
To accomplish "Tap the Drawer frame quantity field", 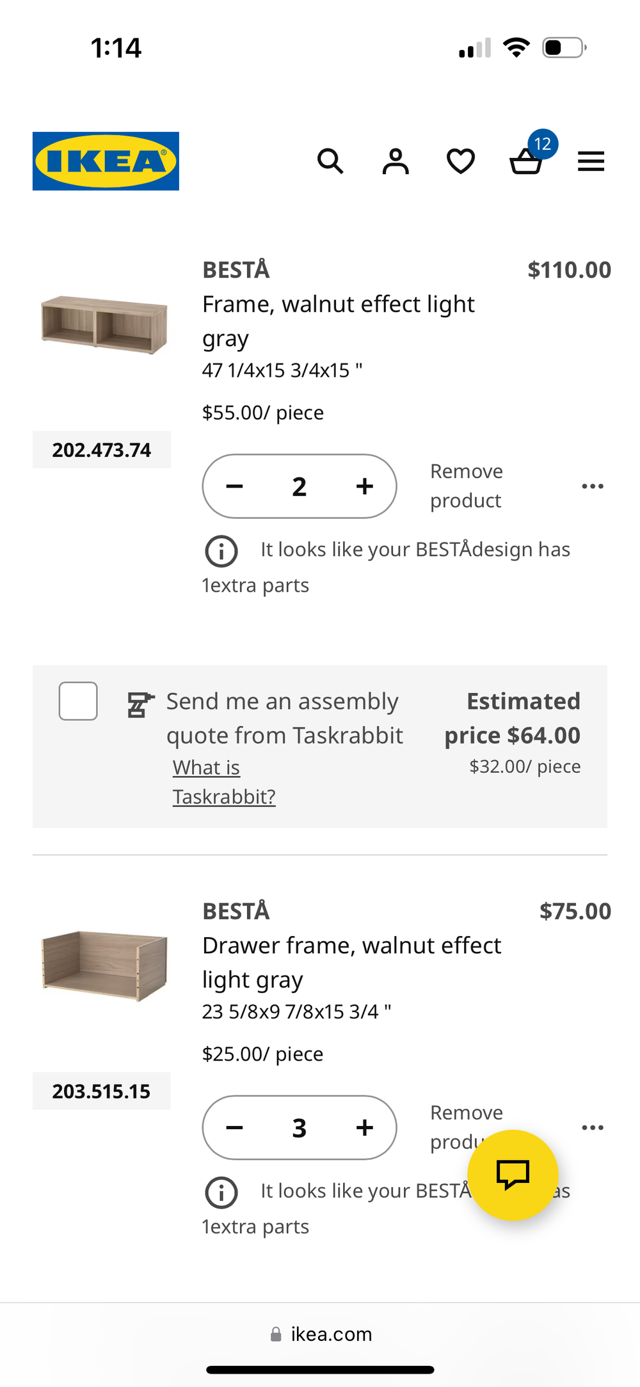I will tap(300, 1127).
